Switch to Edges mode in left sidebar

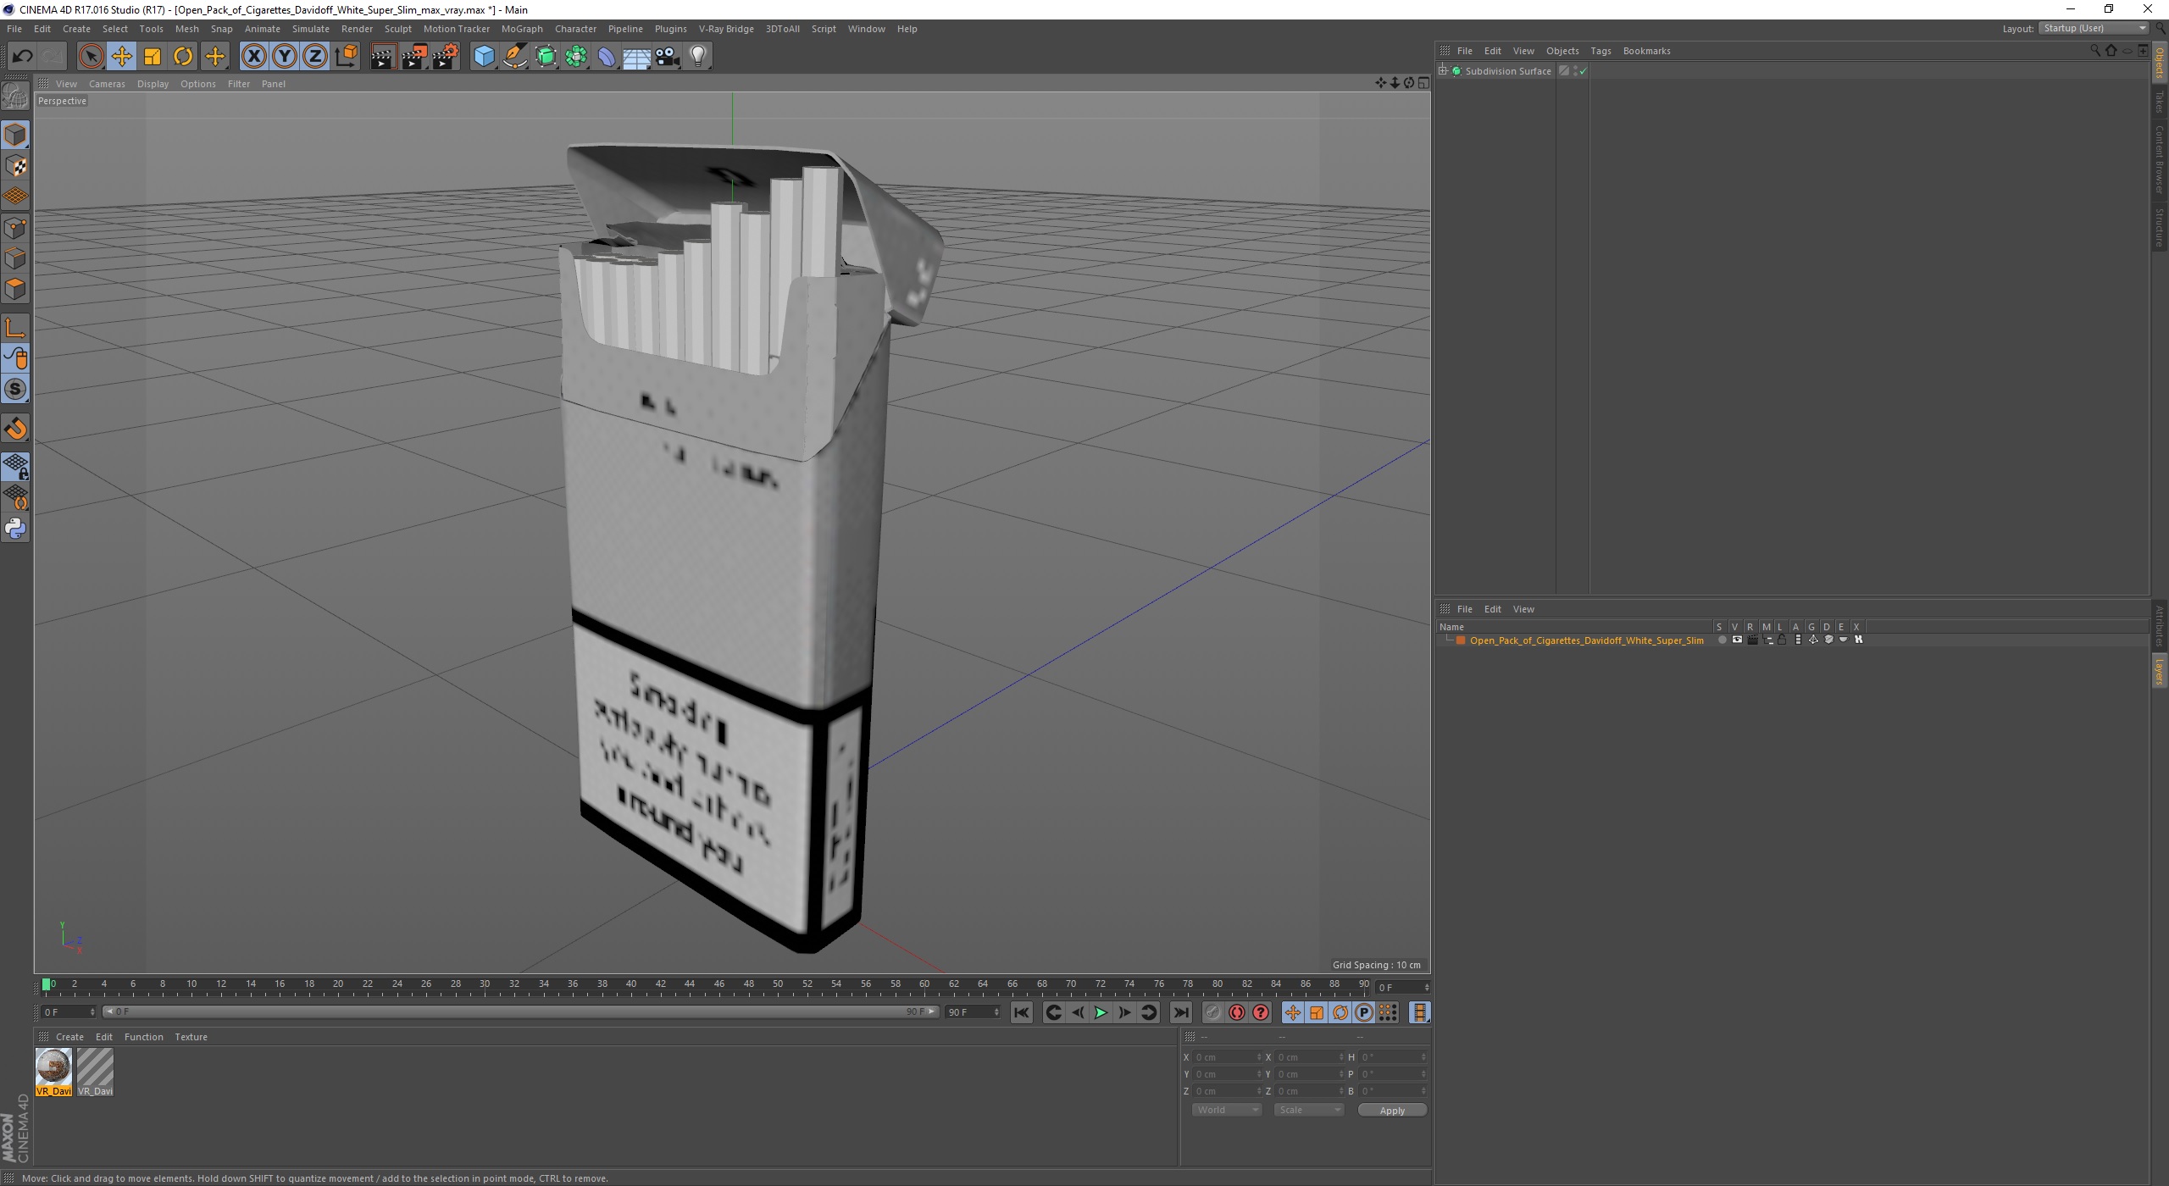coord(15,258)
